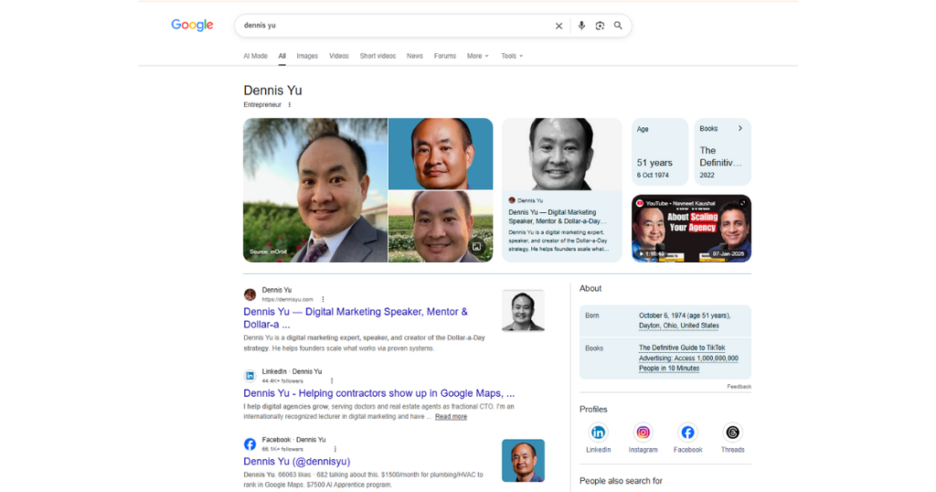Click the 66.1K+ followers text

coord(282,449)
